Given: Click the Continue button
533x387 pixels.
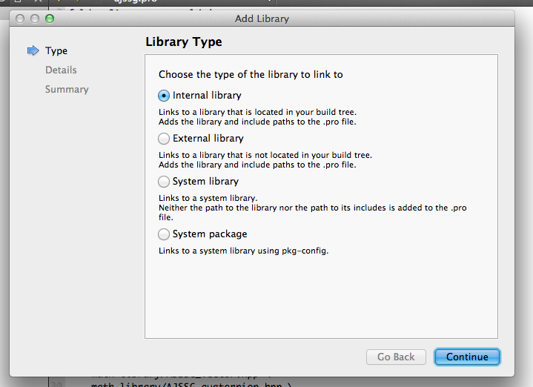Looking at the screenshot, I should [x=467, y=357].
